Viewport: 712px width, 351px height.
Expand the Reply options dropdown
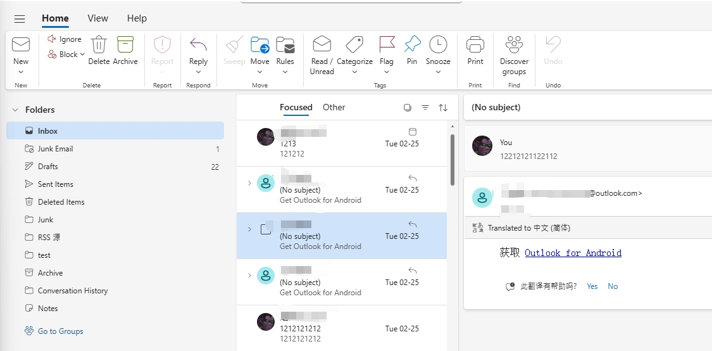point(199,72)
